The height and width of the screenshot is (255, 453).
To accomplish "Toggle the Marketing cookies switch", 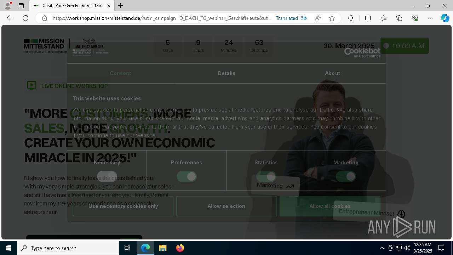I will pos(346,176).
